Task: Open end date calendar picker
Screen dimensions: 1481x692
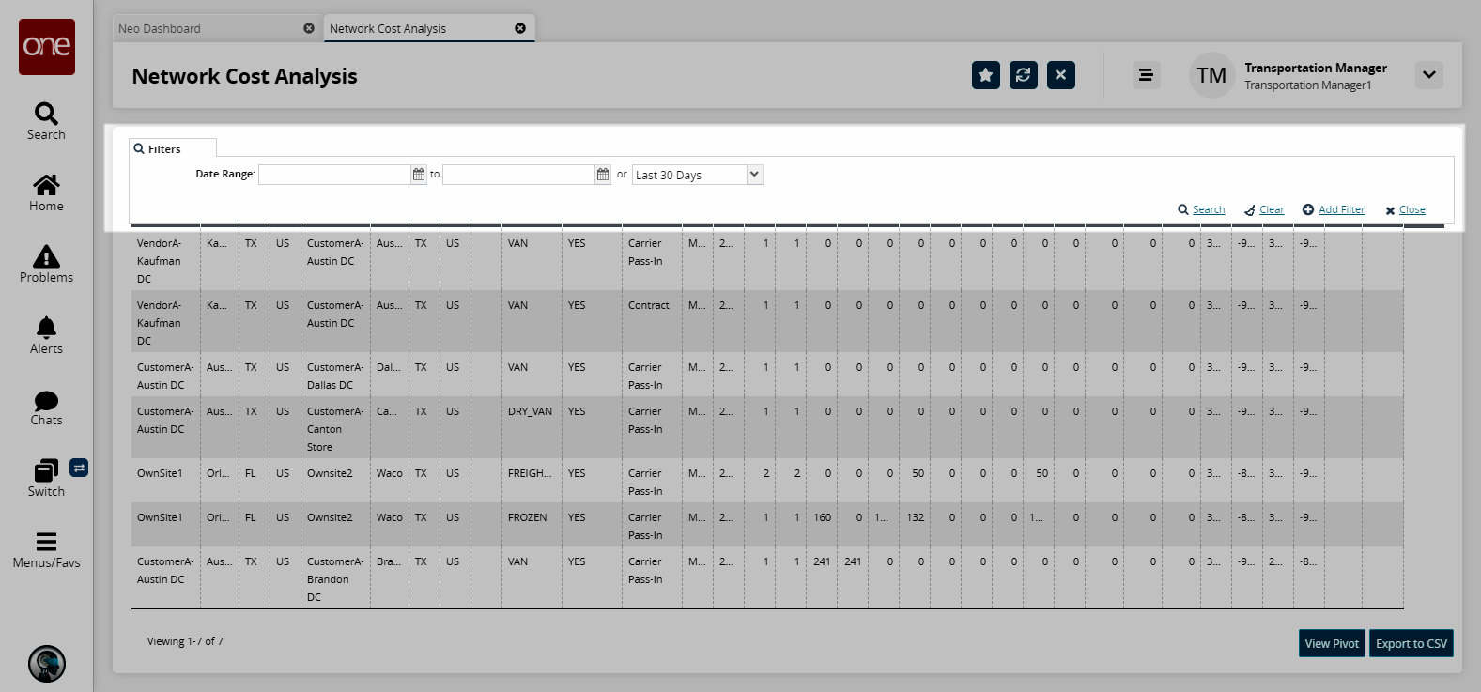Action: tap(603, 175)
